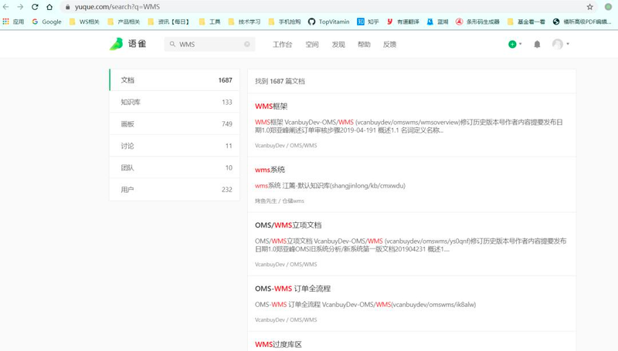Open the OMS-WMS 订单全流程 result
618x351 pixels.
[293, 289]
